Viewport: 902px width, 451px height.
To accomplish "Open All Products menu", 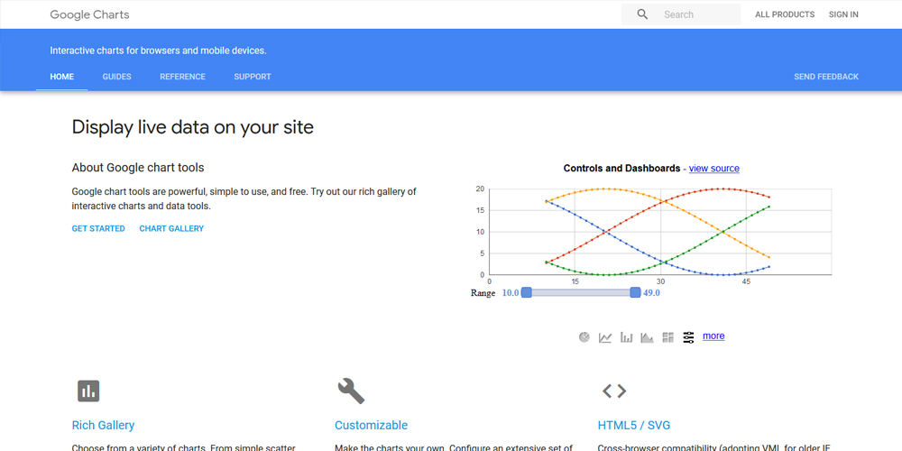I will [785, 14].
